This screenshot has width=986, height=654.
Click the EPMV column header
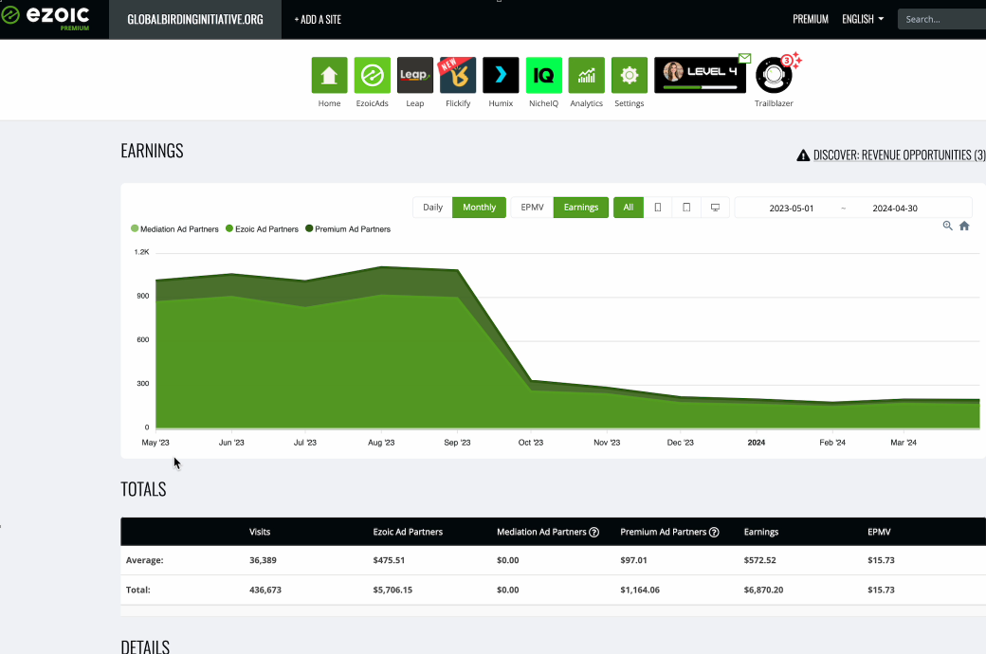click(x=879, y=532)
